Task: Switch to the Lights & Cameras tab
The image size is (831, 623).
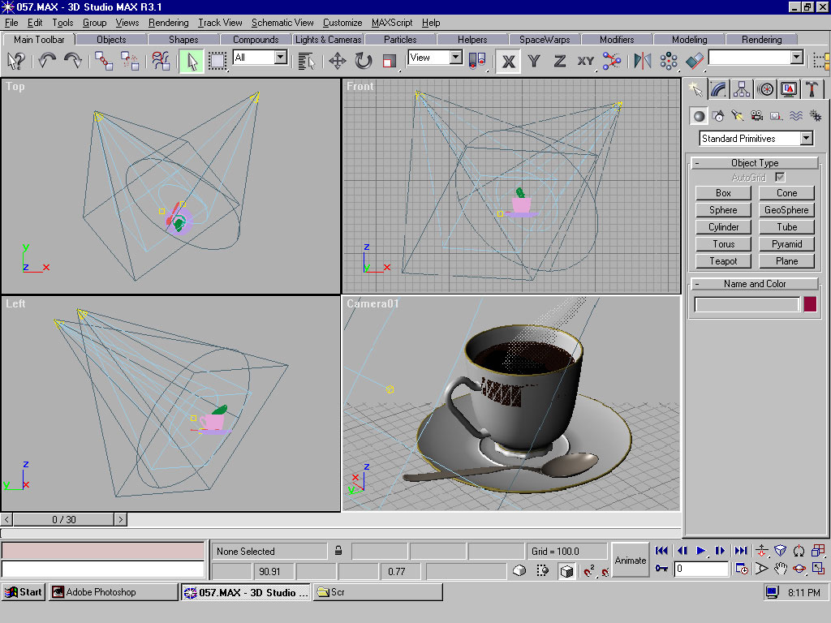Action: click(x=328, y=38)
